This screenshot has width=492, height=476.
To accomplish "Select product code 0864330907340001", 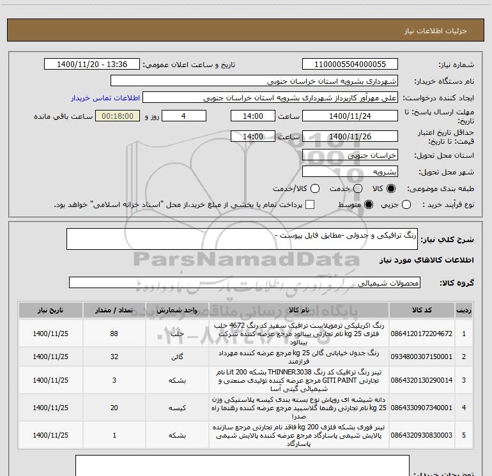I will coord(422,408).
